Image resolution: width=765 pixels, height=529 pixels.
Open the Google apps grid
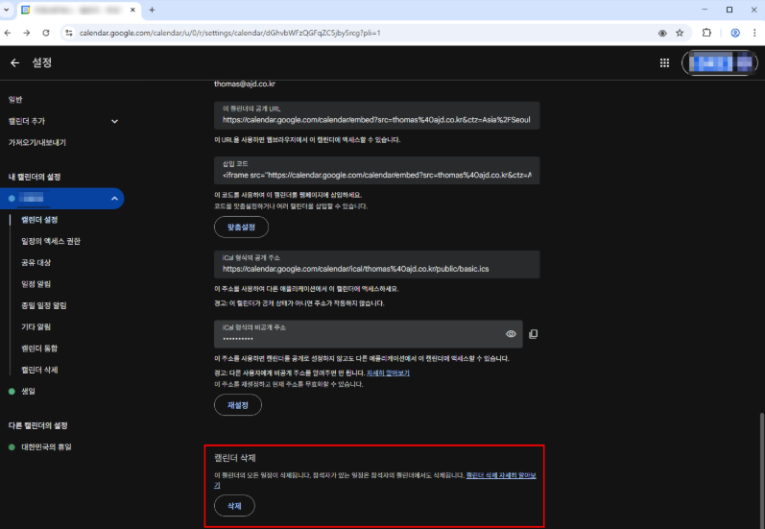(x=664, y=63)
